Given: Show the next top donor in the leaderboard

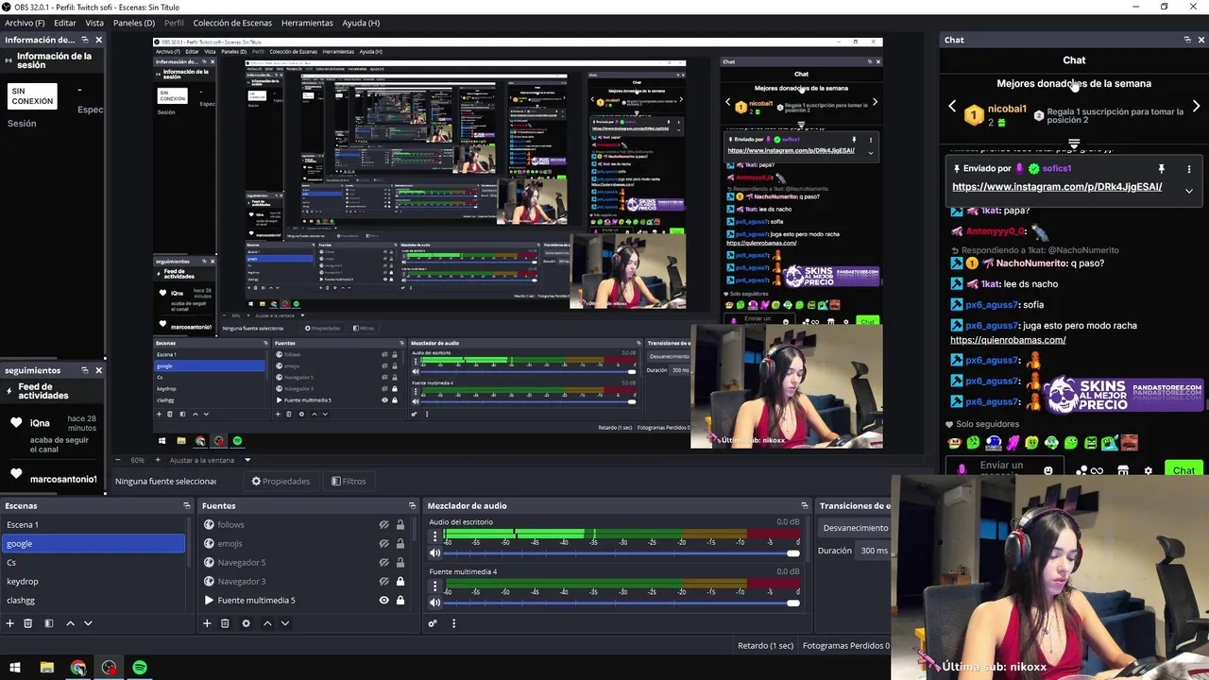Looking at the screenshot, I should pos(1196,106).
